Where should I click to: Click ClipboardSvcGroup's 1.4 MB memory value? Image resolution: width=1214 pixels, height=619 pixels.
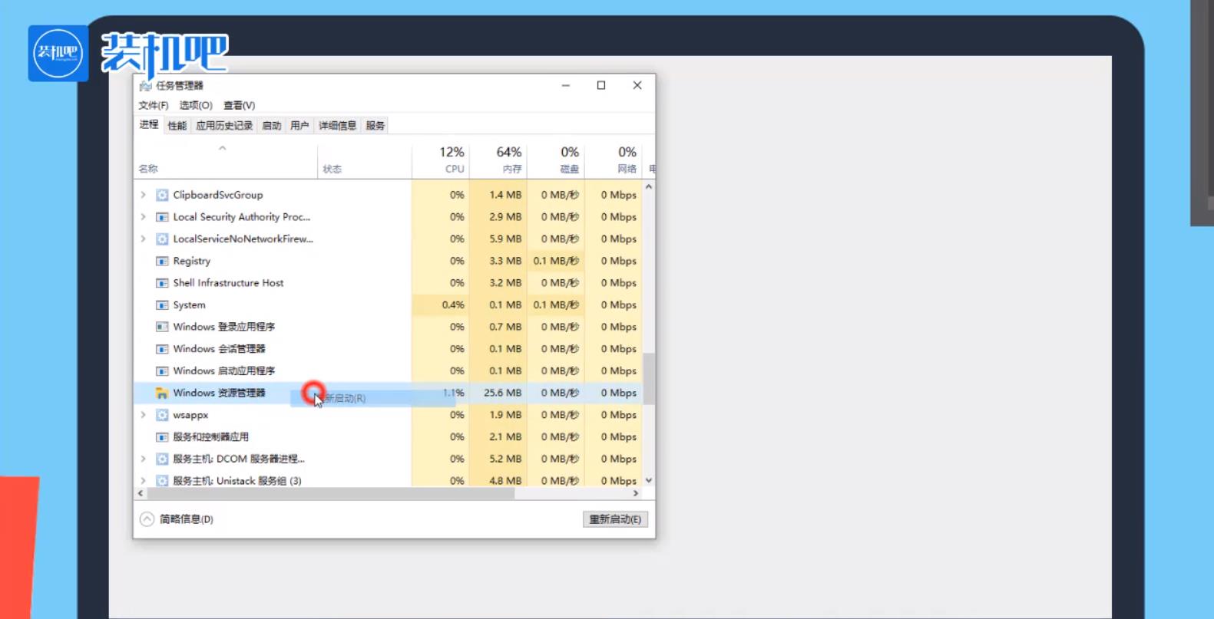(505, 195)
